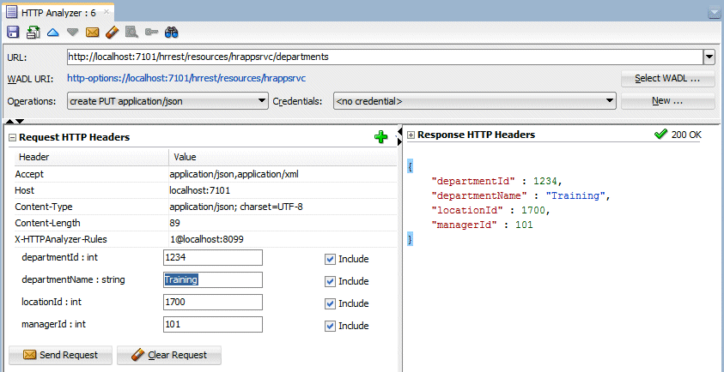Select the Content-Type header row
724x372 pixels.
[x=205, y=207]
